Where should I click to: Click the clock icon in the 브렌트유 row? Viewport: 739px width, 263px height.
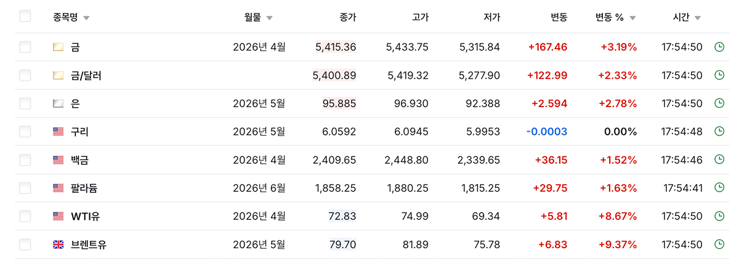coord(719,245)
